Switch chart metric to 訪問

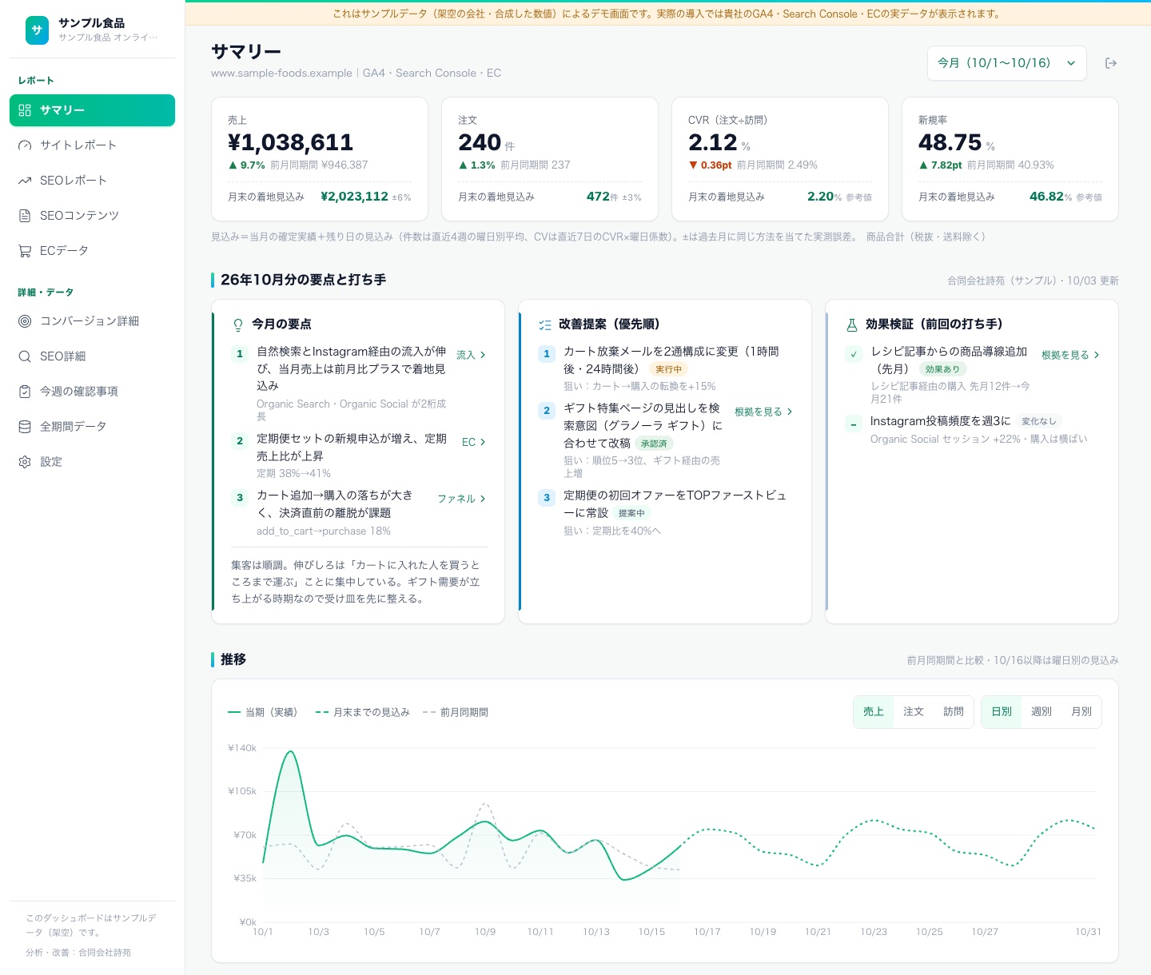coord(954,711)
